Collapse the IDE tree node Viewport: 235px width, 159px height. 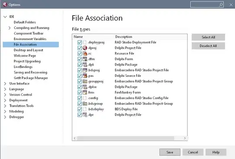click(x=5, y=17)
